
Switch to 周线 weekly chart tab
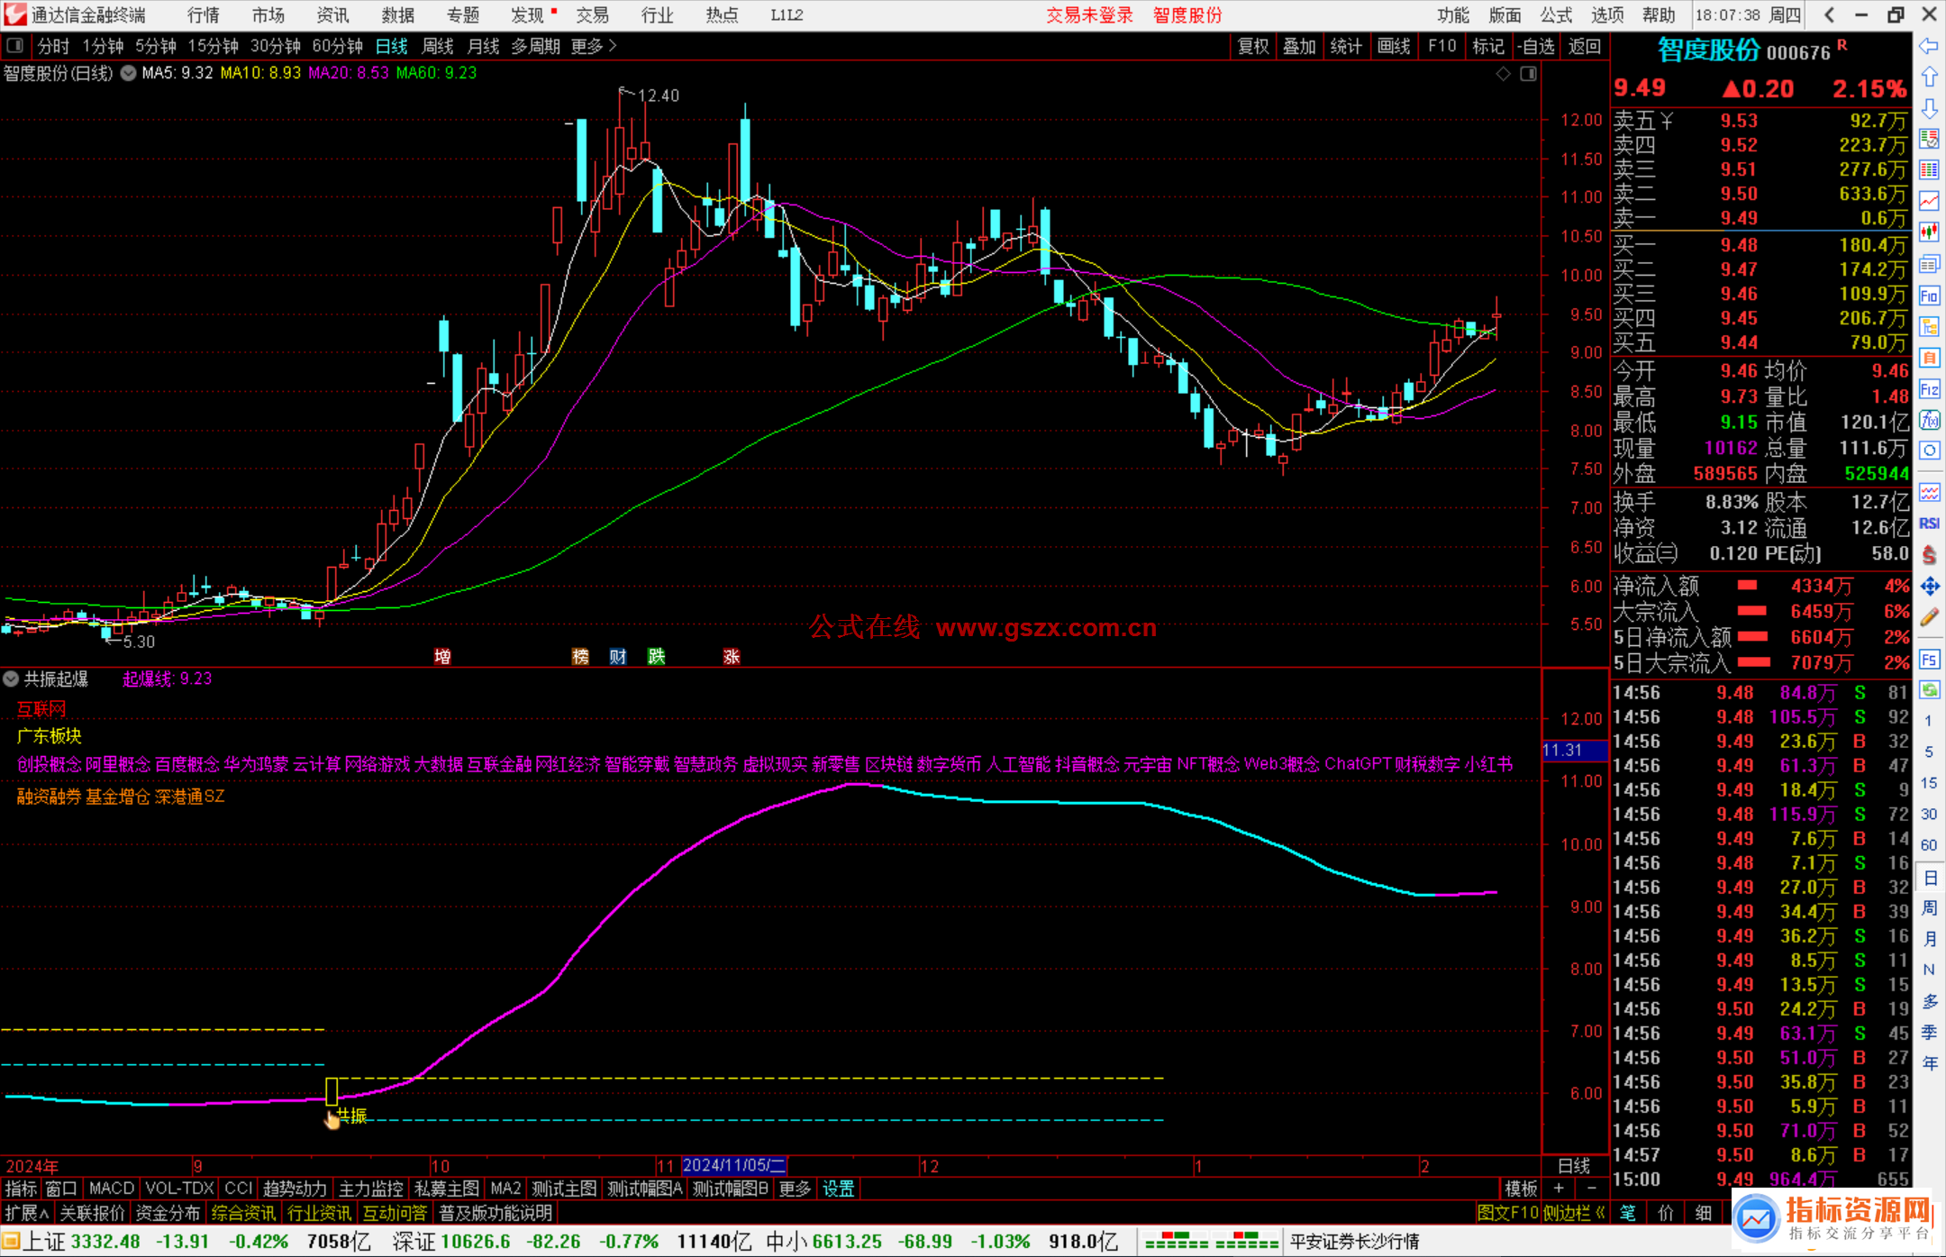pos(438,46)
